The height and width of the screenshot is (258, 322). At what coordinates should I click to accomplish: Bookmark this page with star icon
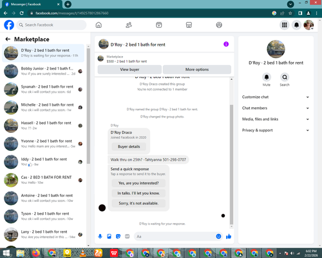point(290,13)
